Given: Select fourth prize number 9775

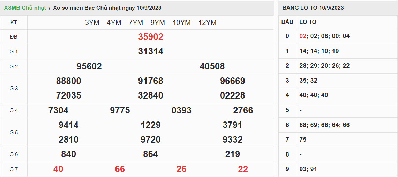Looking at the screenshot, I should [120, 110].
